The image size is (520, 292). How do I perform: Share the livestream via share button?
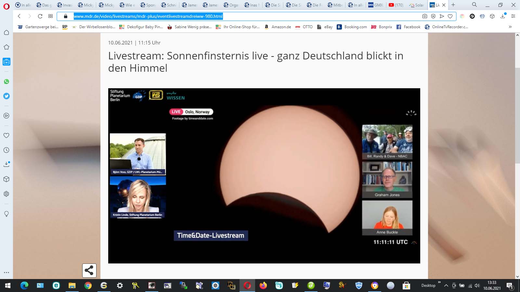click(x=89, y=270)
